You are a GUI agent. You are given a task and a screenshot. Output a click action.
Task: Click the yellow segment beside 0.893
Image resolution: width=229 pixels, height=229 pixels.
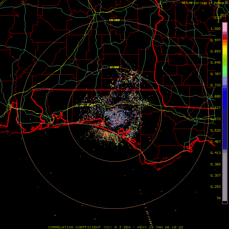(225, 51)
